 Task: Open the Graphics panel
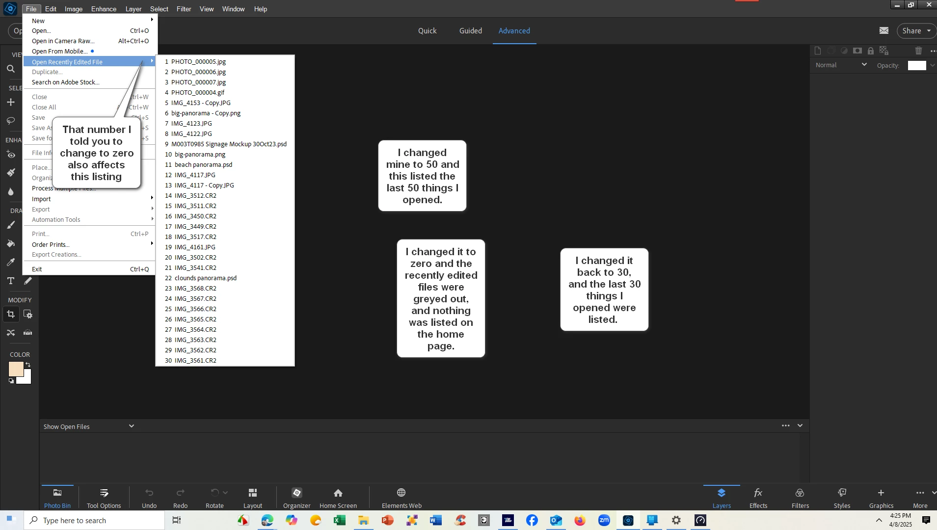point(881,498)
